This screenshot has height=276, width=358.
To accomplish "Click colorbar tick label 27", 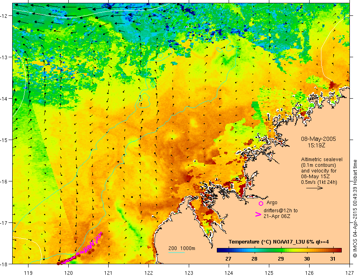I will click(x=228, y=259).
